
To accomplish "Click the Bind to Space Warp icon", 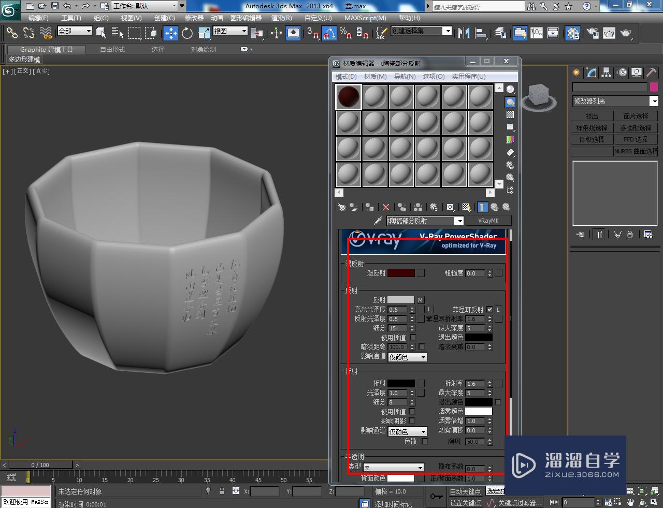I will coord(46,33).
